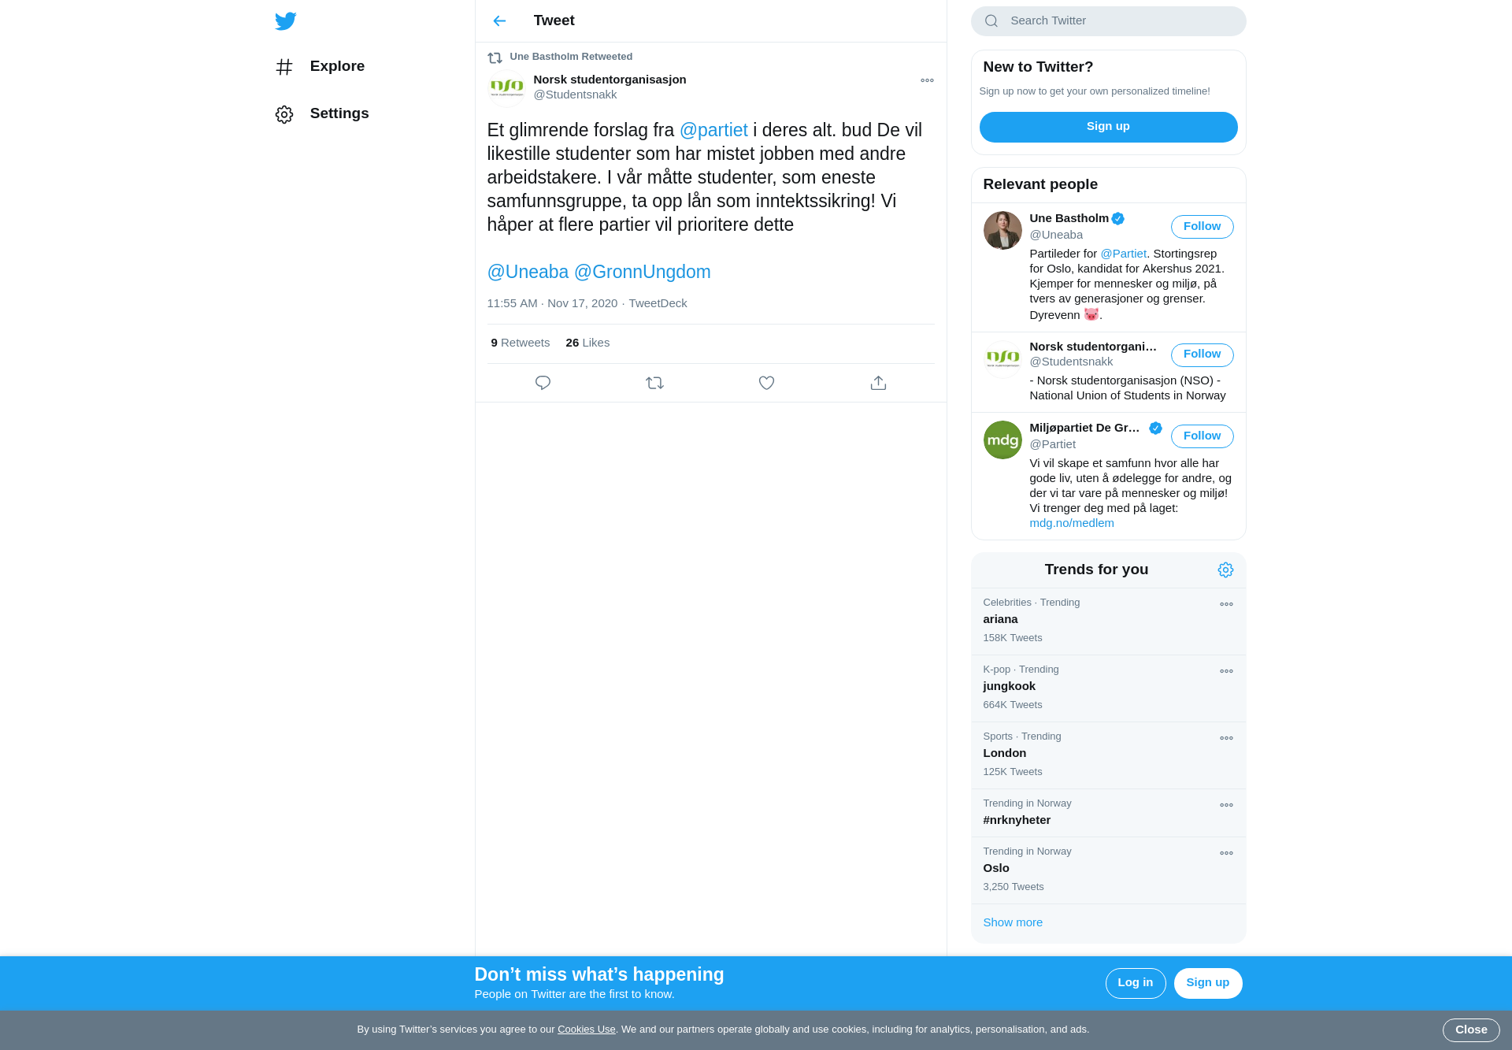Like the tweet with the heart icon

(x=766, y=383)
